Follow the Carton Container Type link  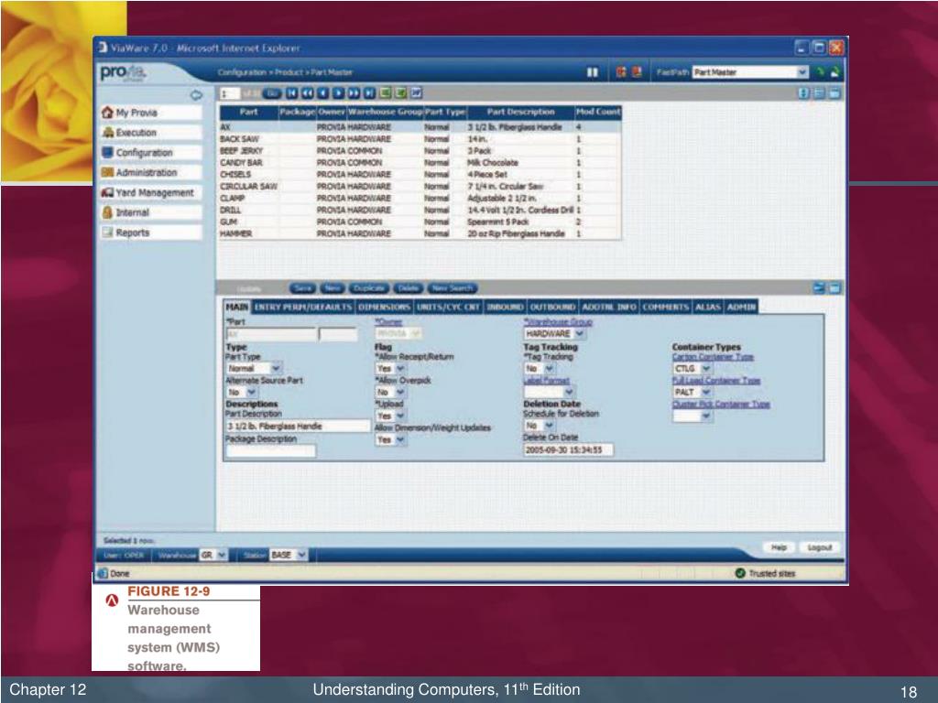click(713, 357)
